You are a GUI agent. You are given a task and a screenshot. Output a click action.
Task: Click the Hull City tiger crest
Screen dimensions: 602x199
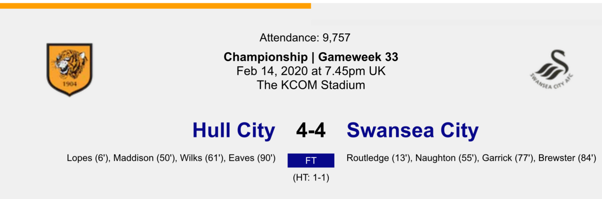(70, 70)
